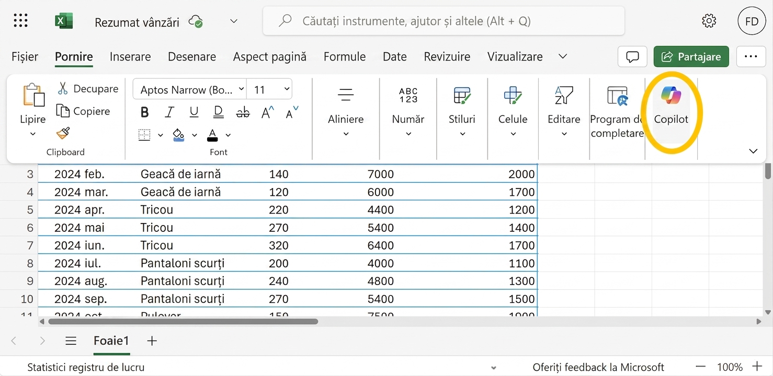Open the Revizuire tab
The image size is (773, 376).
pyautogui.click(x=447, y=56)
